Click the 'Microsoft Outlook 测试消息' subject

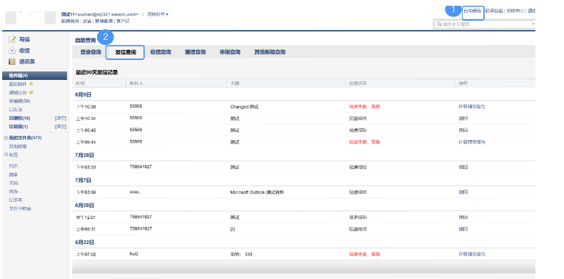257,193
